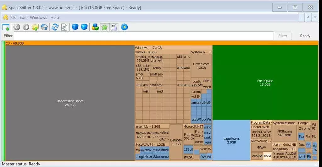Focus the Filter text field
The height and width of the screenshot is (167, 322).
[x=143, y=36]
